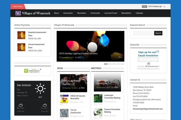Go to Lost and Found page
This screenshot has width=181, height=120.
pos(111,13)
